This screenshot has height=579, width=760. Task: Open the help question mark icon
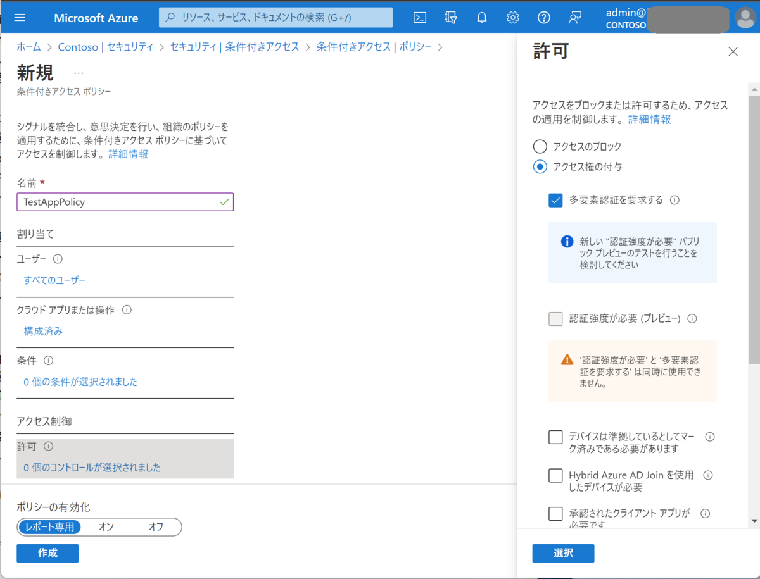pyautogui.click(x=544, y=18)
